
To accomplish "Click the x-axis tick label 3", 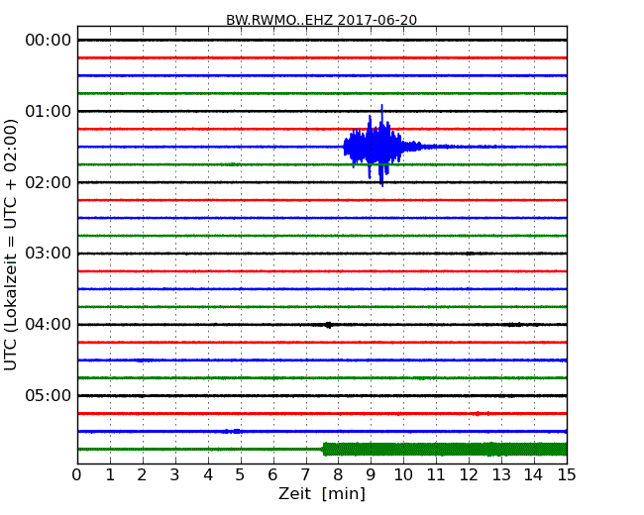I will pyautogui.click(x=175, y=475).
